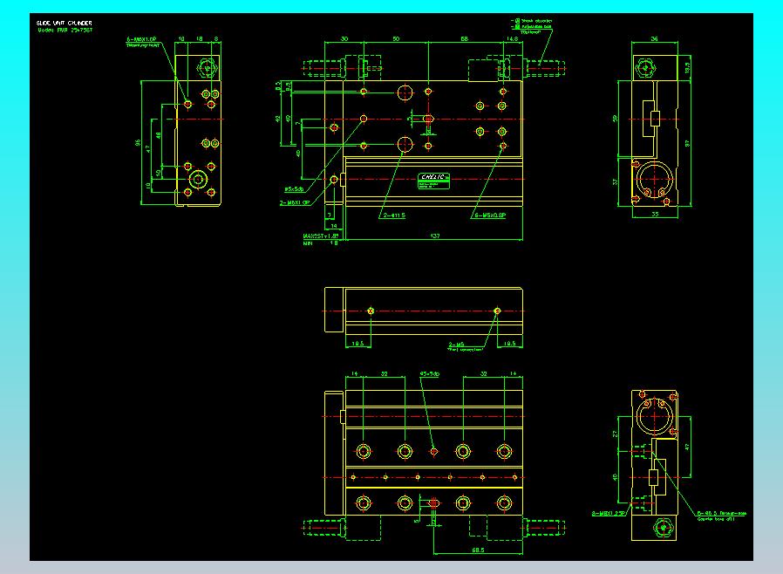The height and width of the screenshot is (574, 783).
Task: Select the snap-ring bore circle in the bottom-right view
Action: [x=655, y=415]
